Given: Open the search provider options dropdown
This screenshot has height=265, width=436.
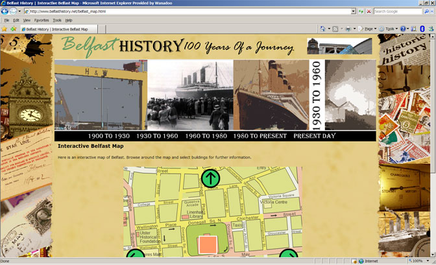Looking at the screenshot, I should [x=432, y=12].
